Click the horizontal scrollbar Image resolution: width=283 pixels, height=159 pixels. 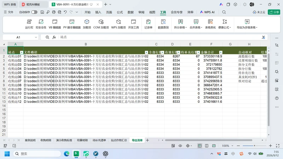click(208, 140)
